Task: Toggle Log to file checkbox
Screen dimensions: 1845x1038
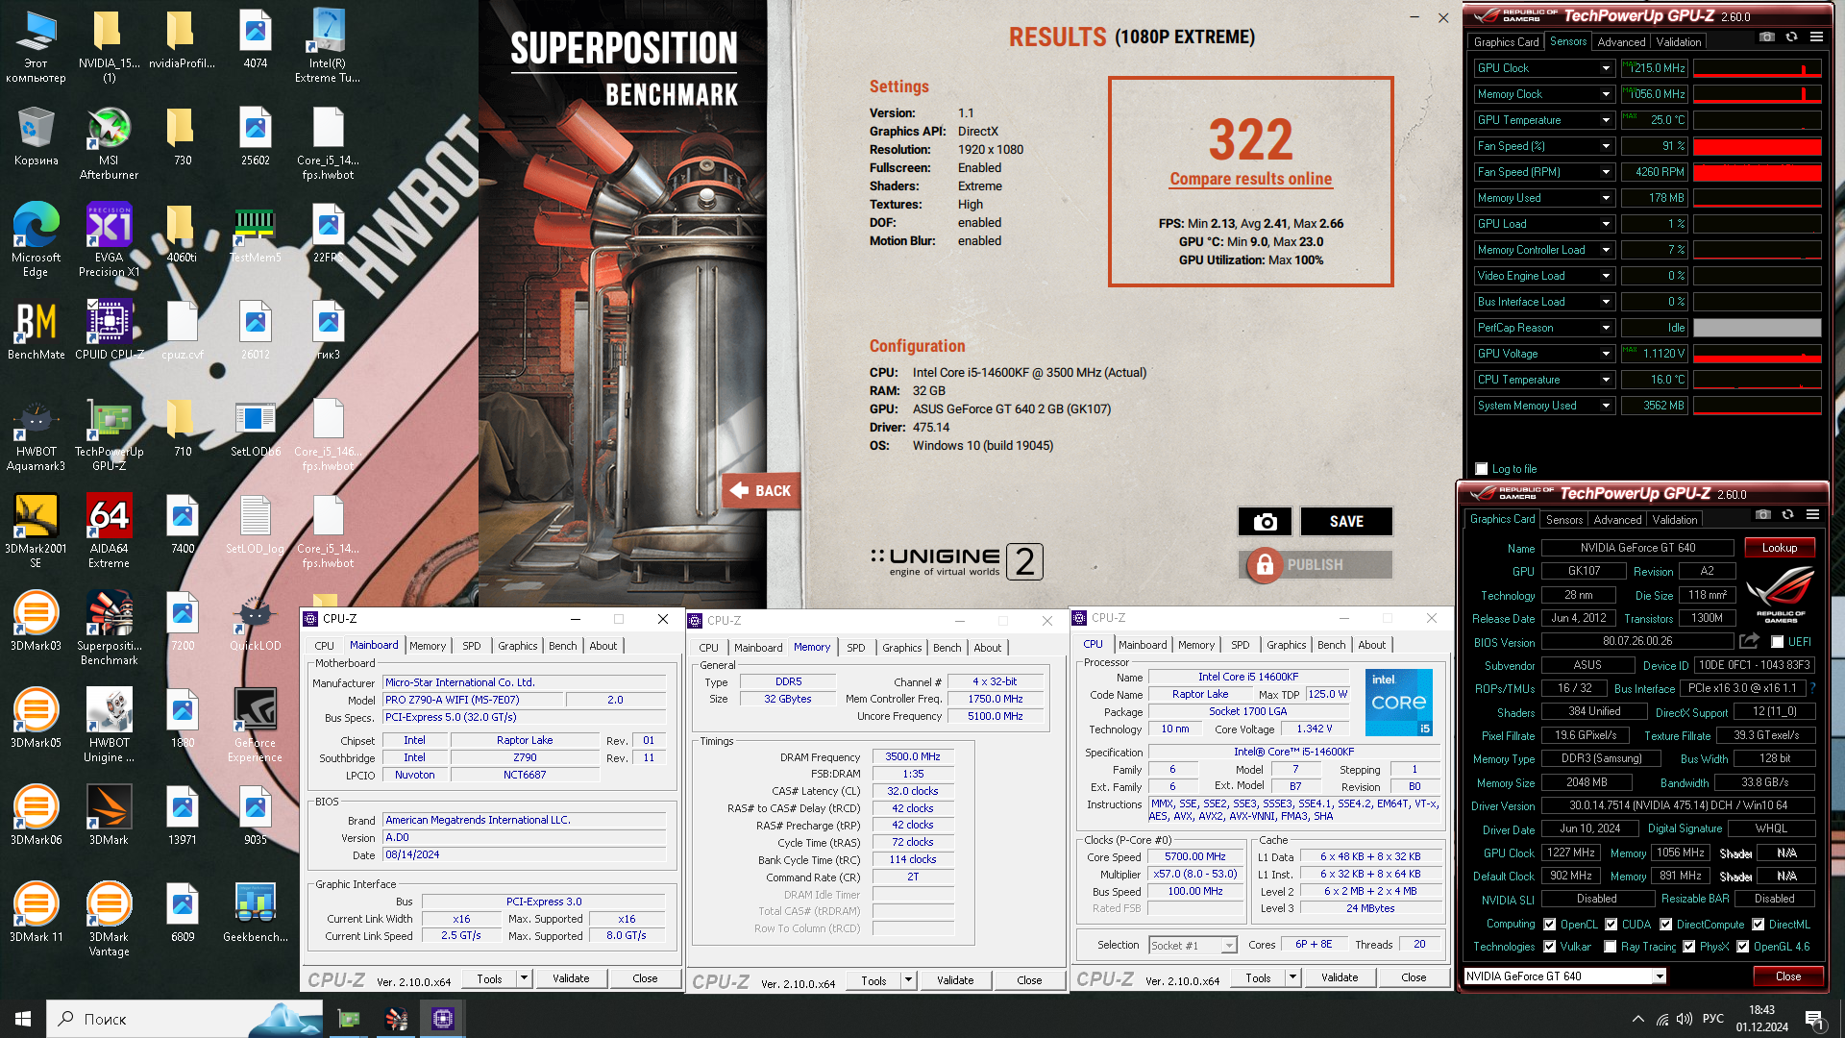Action: point(1481,469)
